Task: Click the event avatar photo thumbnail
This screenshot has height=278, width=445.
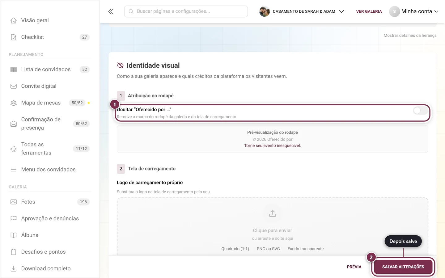Action: pyautogui.click(x=265, y=11)
